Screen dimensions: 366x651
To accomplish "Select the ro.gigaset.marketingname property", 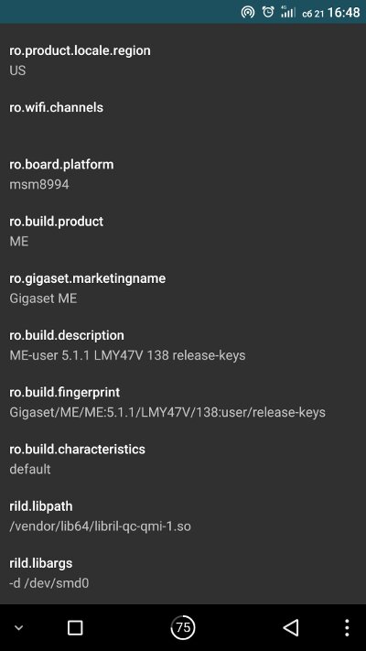I will pos(183,288).
